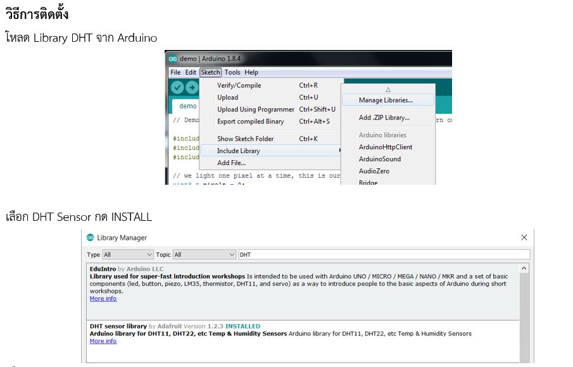573x367 pixels.
Task: Open the Tools menu
Action: click(232, 72)
